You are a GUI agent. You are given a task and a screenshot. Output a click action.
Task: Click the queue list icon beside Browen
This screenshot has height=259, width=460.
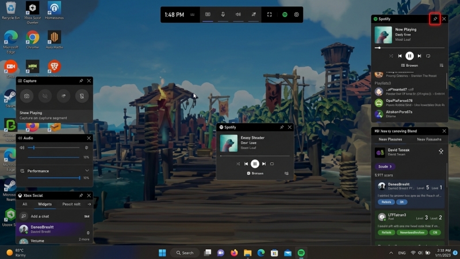442,66
